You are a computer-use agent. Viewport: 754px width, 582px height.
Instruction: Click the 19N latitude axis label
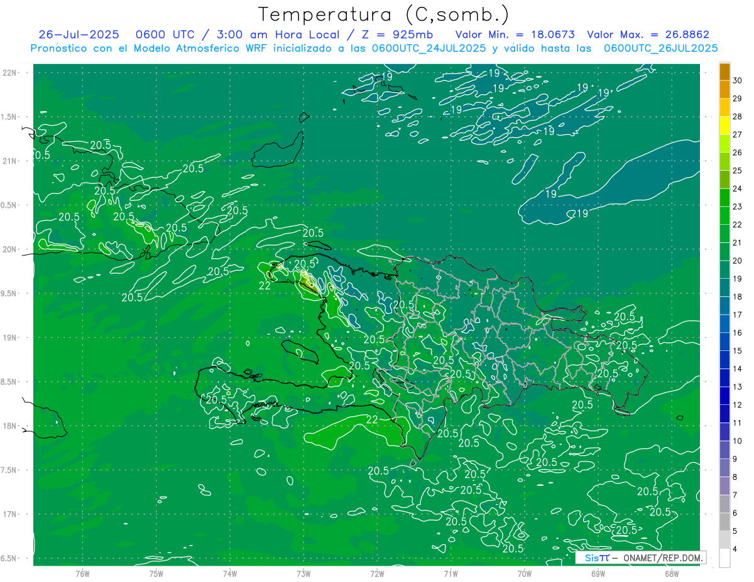click(11, 338)
